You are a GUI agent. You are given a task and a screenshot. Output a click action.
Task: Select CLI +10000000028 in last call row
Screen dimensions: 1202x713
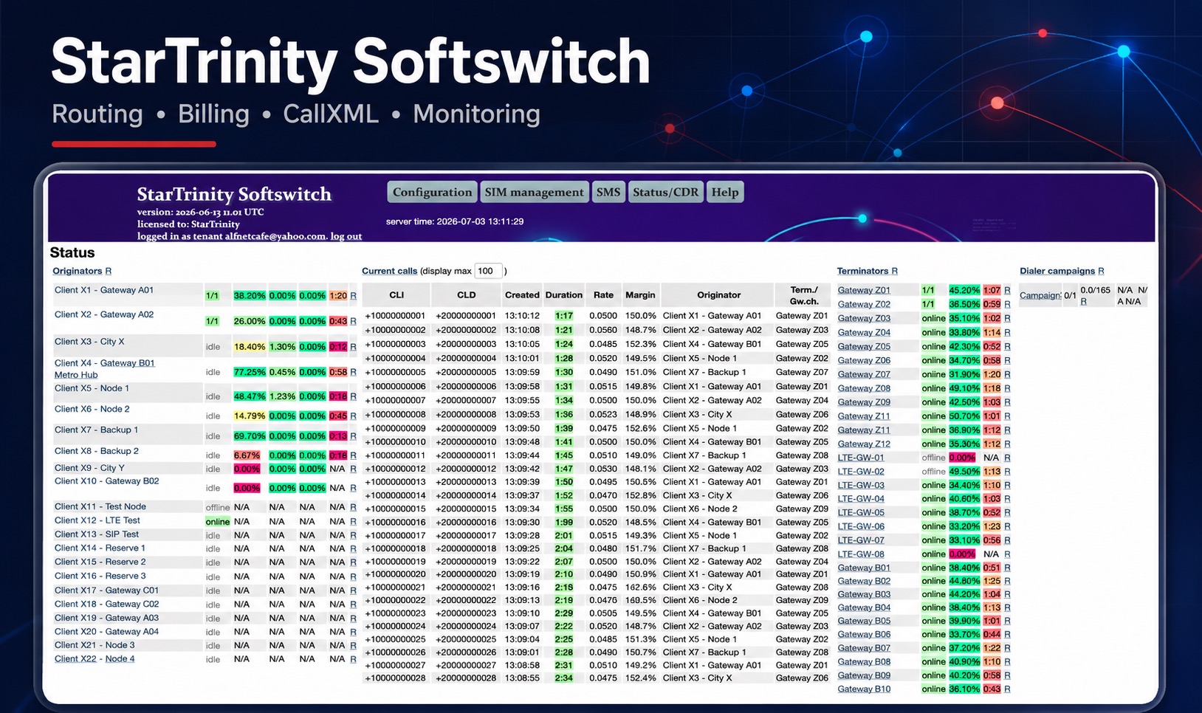(x=396, y=678)
